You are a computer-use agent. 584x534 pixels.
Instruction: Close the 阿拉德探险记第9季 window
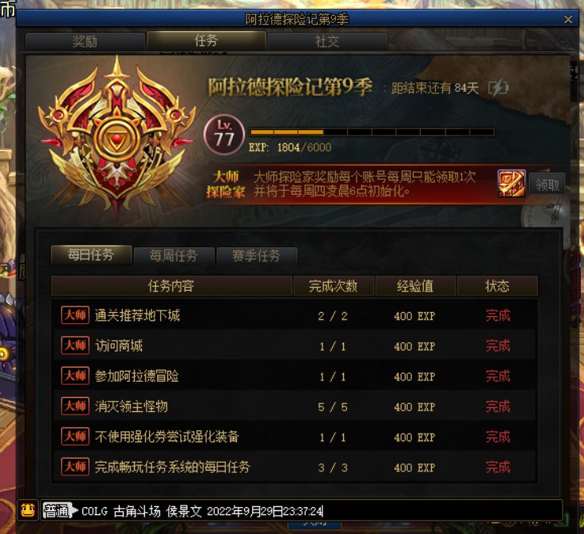click(568, 19)
